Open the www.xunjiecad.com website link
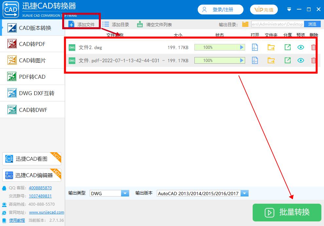 tap(46, 212)
